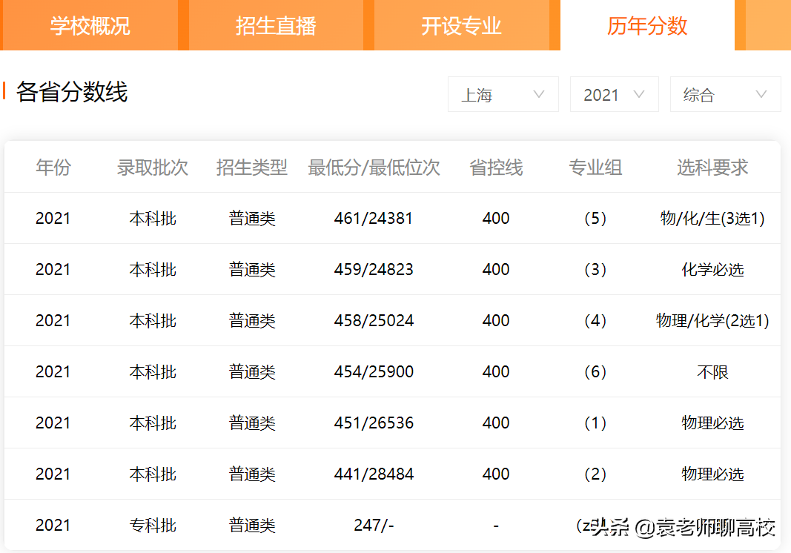Click the score 461/24381 cell
The width and height of the screenshot is (791, 553).
click(x=374, y=218)
